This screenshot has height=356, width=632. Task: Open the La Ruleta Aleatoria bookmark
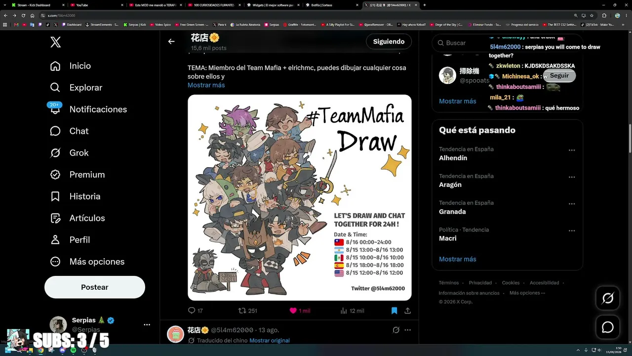(245, 24)
